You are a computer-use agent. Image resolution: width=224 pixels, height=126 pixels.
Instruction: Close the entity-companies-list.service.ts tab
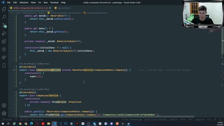point(50,8)
